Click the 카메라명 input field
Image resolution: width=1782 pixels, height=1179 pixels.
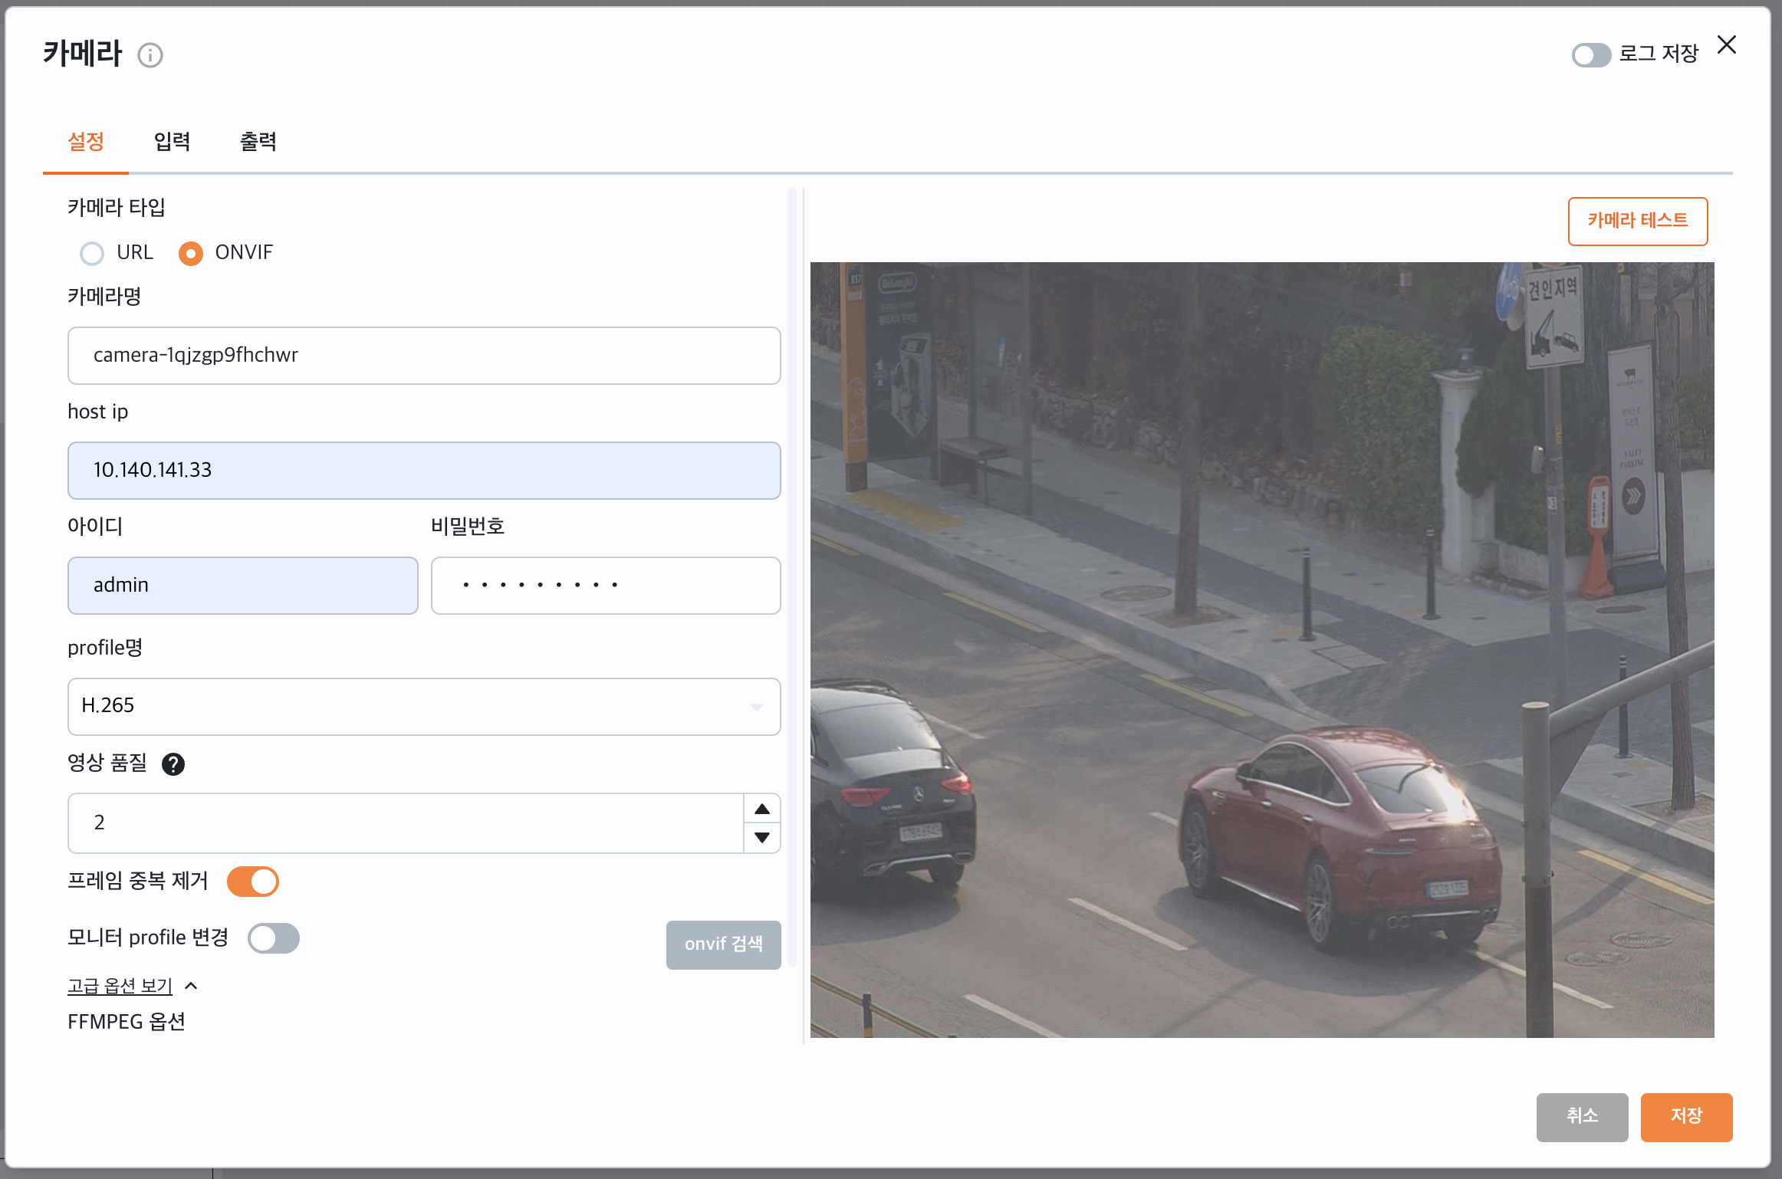[x=424, y=356]
